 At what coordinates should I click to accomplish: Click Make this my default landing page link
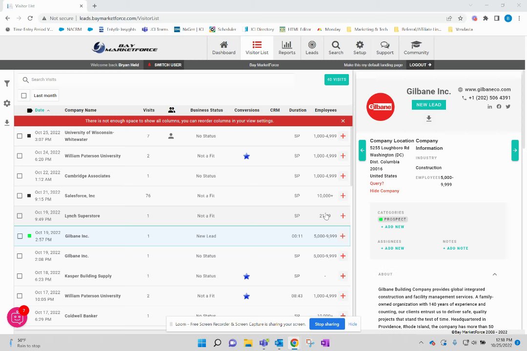[373, 65]
